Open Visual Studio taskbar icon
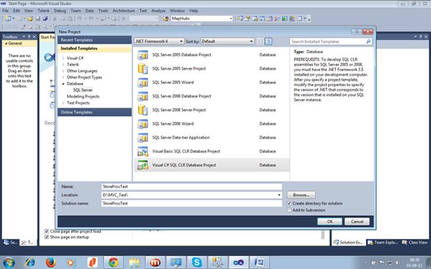 coord(239,262)
